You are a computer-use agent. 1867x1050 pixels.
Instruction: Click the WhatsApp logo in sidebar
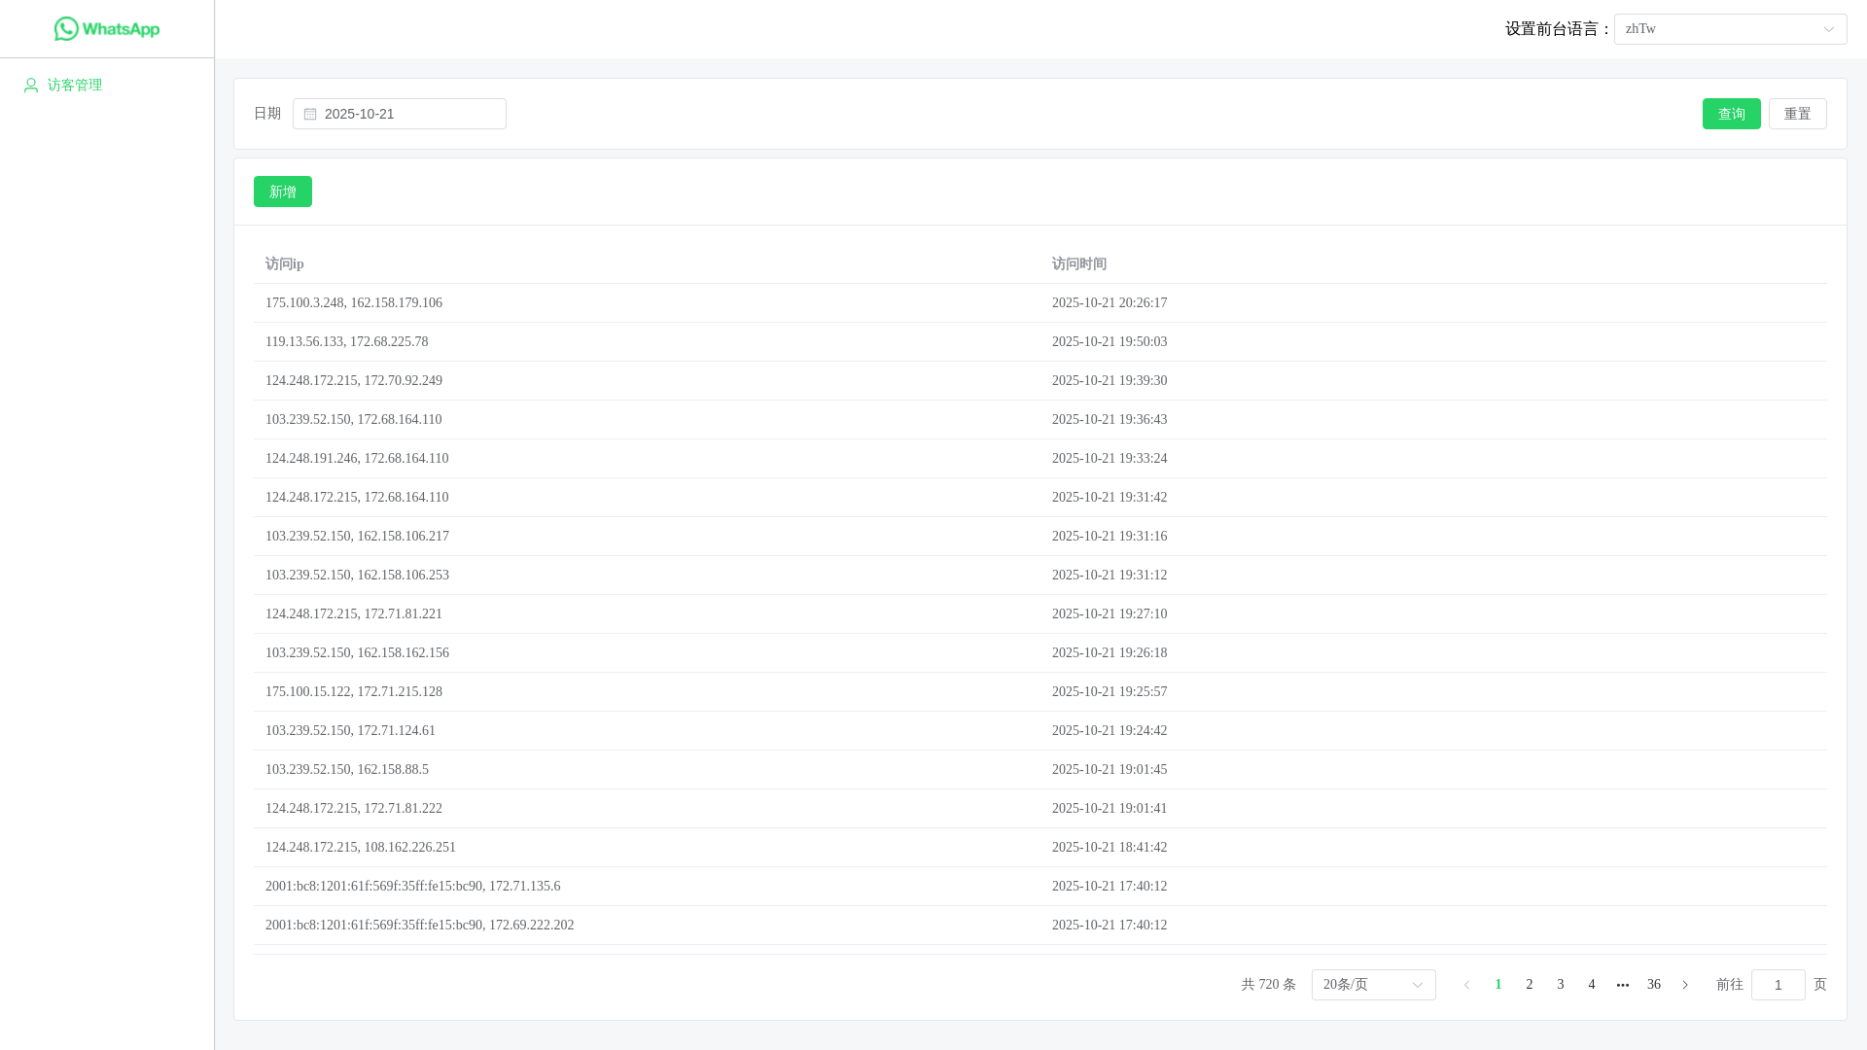click(107, 29)
